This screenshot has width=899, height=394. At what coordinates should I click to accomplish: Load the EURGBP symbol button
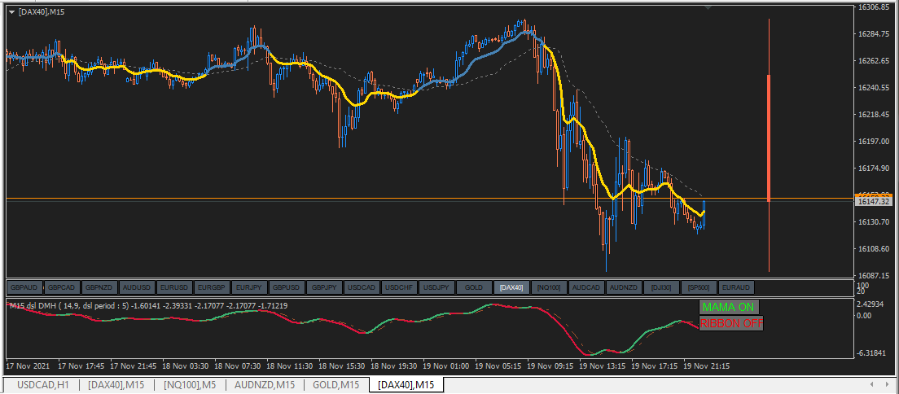tap(213, 287)
